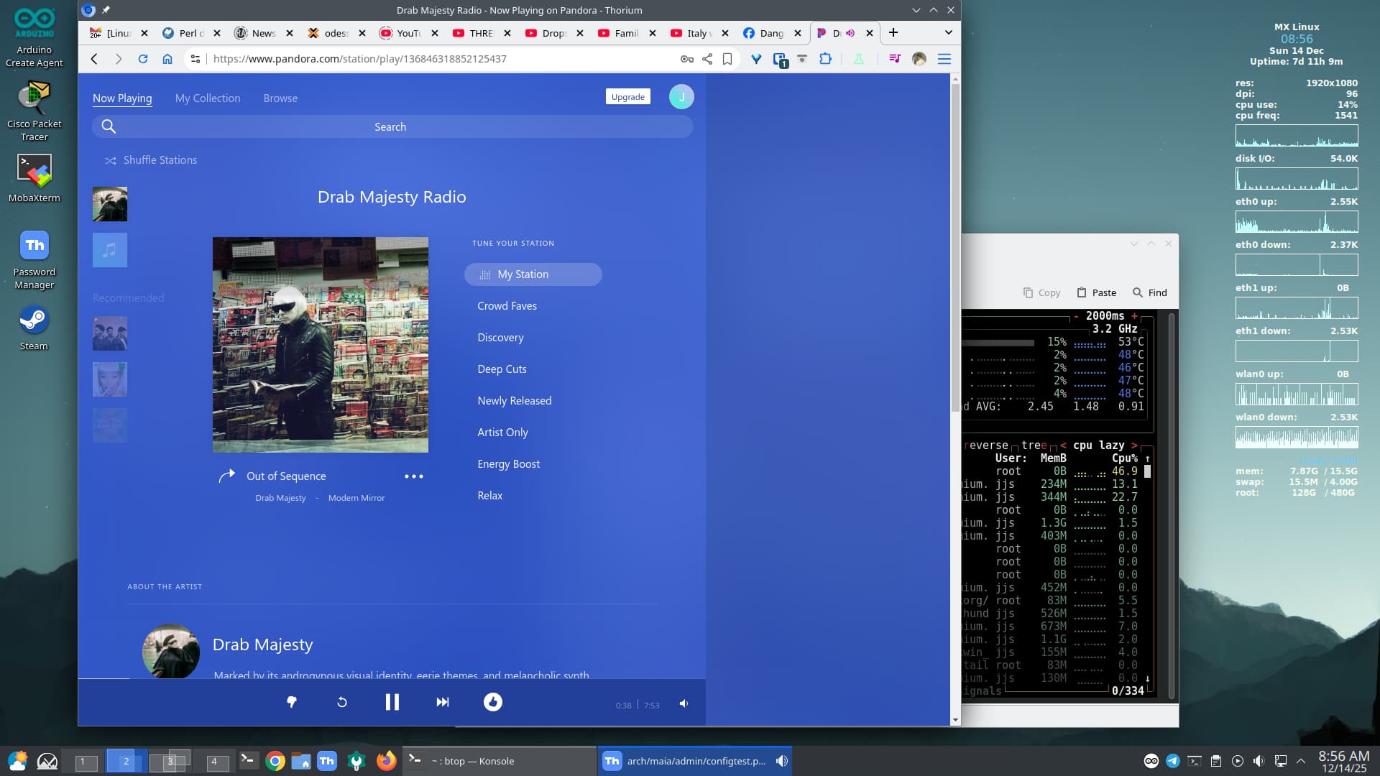1380x776 pixels.
Task: Pause the current song
Action: click(x=392, y=703)
